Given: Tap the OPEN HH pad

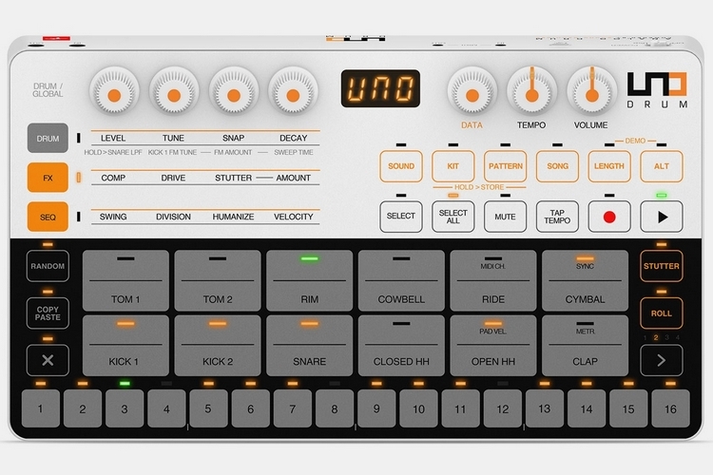Looking at the screenshot, I should (x=493, y=346).
